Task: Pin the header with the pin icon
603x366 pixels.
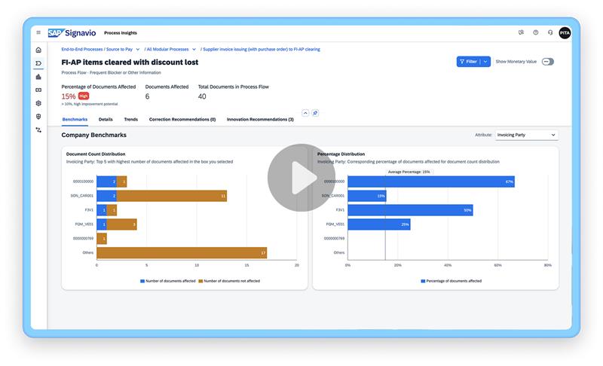Action: 315,113
